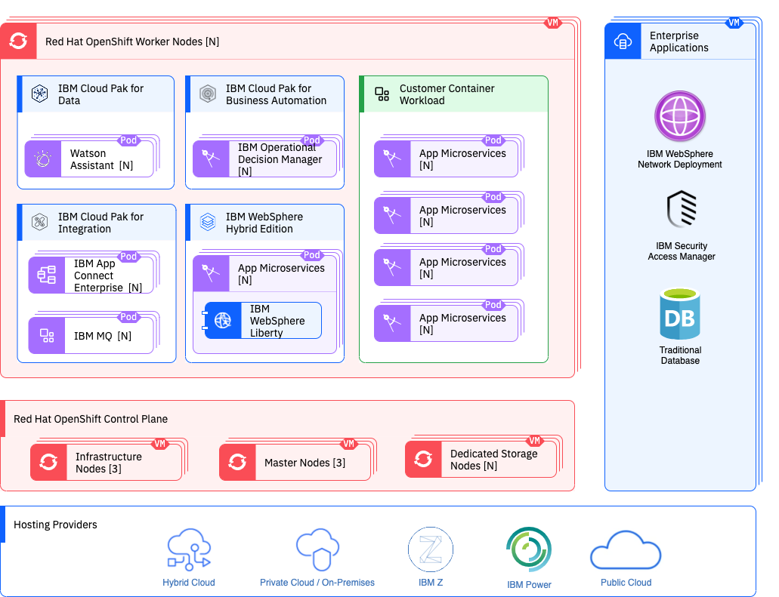Select the Dedicated Storage Nodes [N] box
The width and height of the screenshot is (779, 597).
pos(481,460)
